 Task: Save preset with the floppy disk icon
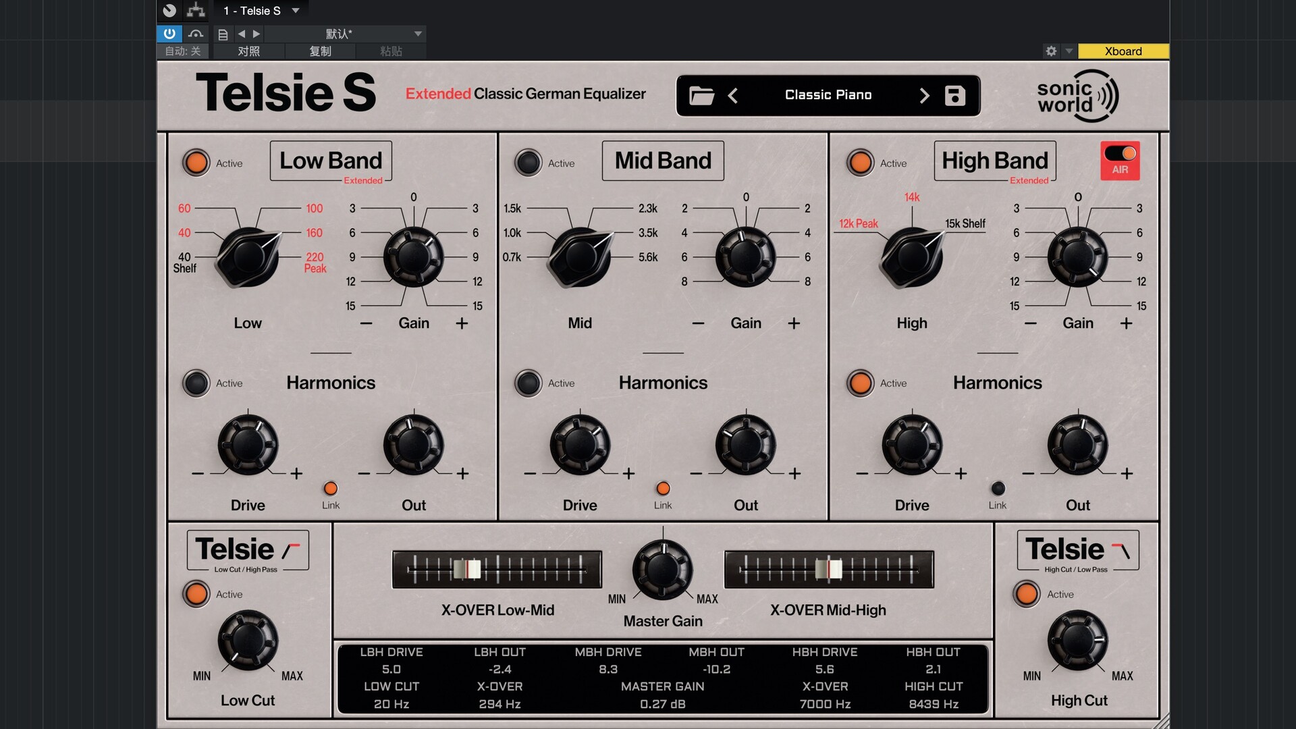[x=954, y=96]
